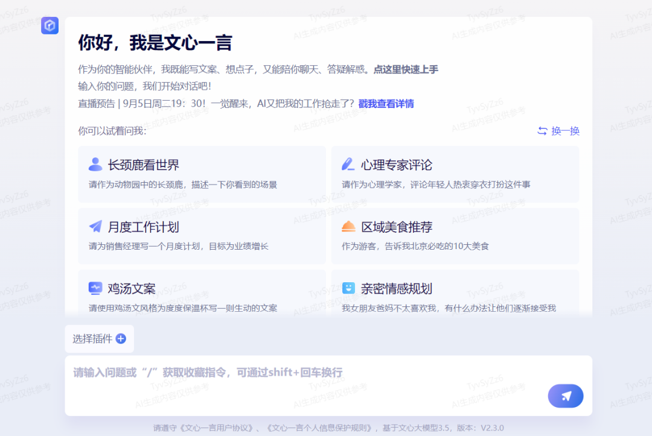Click description 请使用鸡汤文风格为度度保温杯
This screenshot has width=652, height=436.
click(x=182, y=308)
